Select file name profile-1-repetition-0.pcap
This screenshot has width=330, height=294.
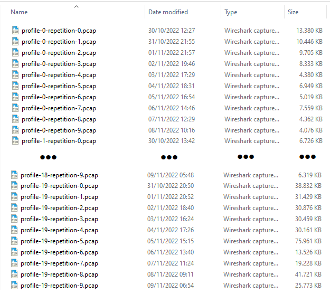59,141
